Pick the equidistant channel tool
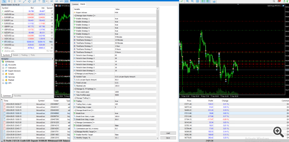Image resolution: width=289 pixels, height=142 pixels. 29,1
